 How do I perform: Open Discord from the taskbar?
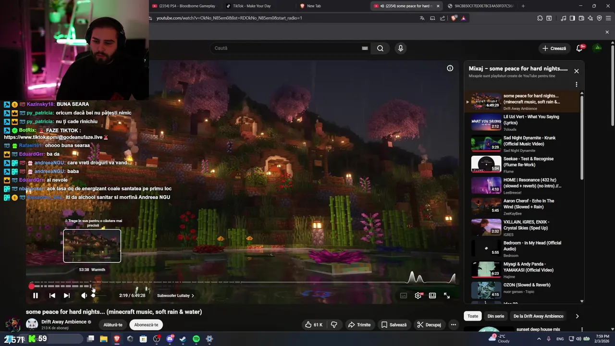point(170,339)
